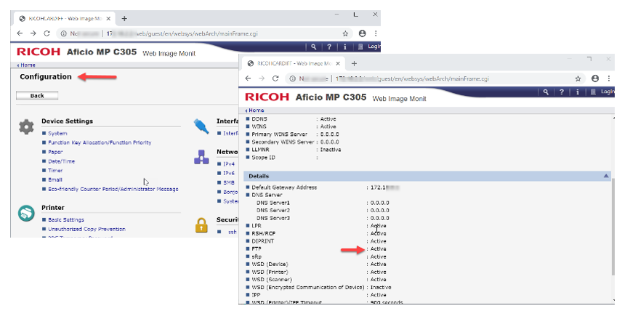Click the DIPRINT row label

point(263,241)
